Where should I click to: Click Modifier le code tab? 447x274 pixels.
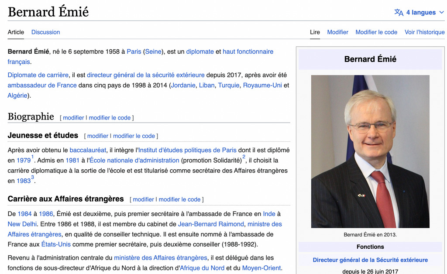pos(376,32)
